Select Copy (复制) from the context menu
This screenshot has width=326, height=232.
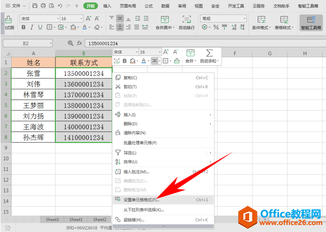[x=130, y=78]
